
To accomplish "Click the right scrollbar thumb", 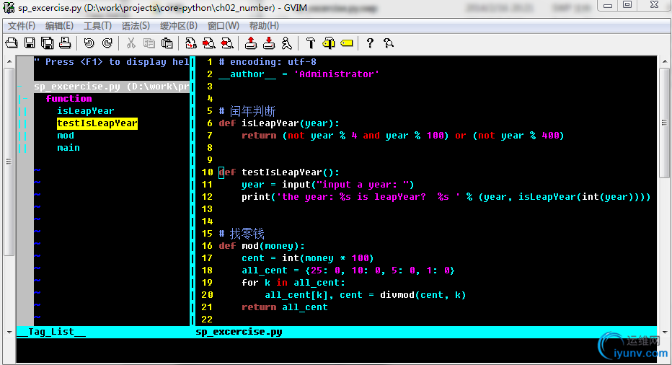I will click(664, 123).
